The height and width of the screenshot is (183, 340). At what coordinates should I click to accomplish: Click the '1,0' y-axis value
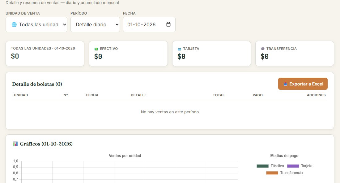[x=16, y=161]
